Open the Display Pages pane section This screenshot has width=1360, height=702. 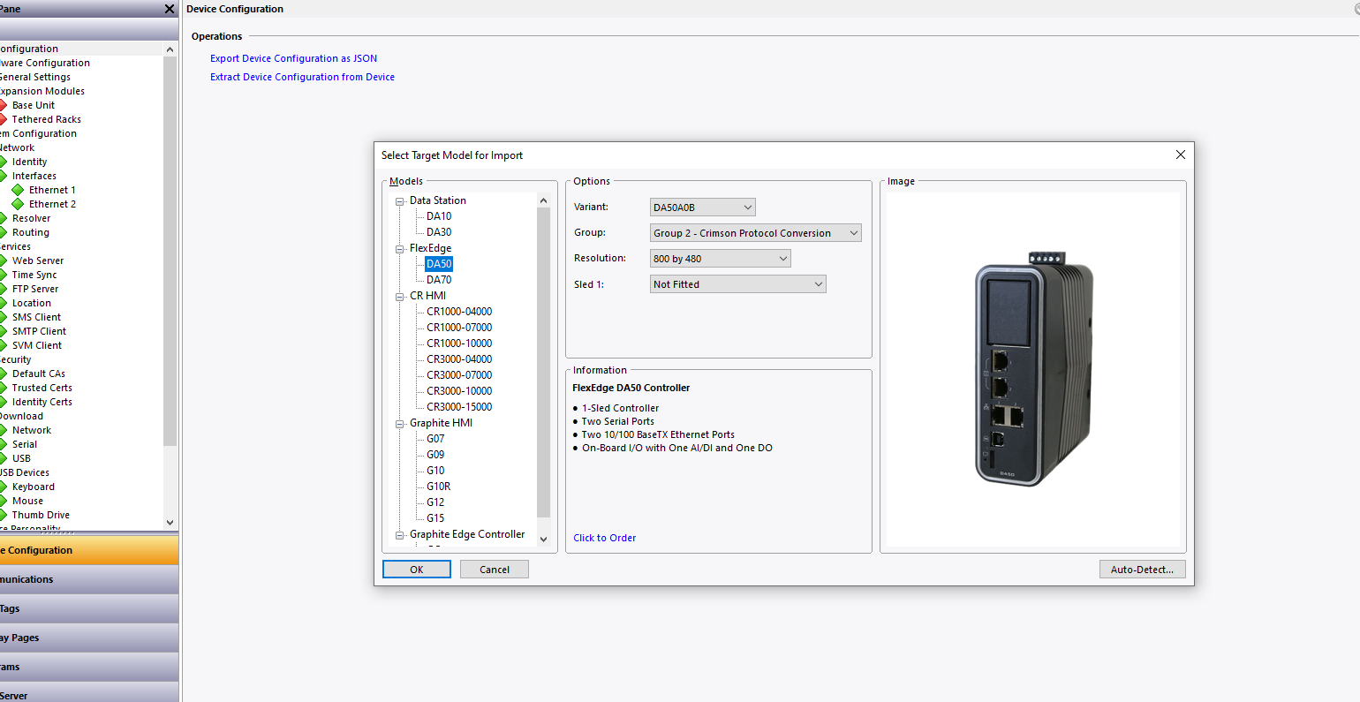[x=88, y=638]
